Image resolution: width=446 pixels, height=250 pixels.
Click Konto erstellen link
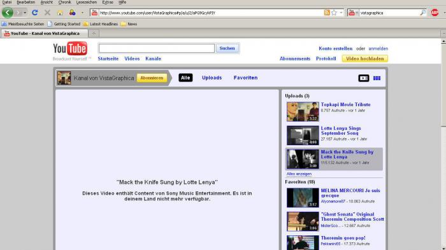335,48
